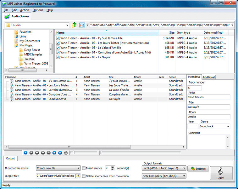
Task: Click the Title field containing La Noyée
Action: click(209, 107)
